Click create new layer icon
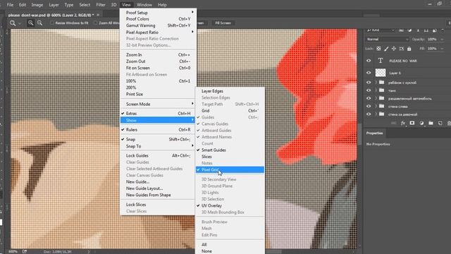 coord(440,123)
